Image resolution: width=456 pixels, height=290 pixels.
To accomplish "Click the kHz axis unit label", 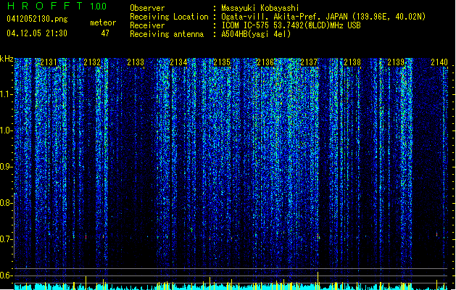I will point(7,59).
